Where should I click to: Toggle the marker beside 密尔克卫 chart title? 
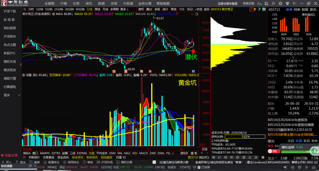pyautogui.click(x=53, y=14)
